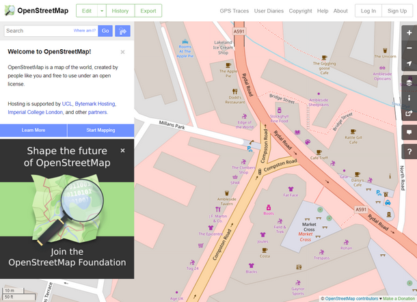The height and width of the screenshot is (302, 417).
Task: Open GPS Traces page
Action: coord(234,11)
